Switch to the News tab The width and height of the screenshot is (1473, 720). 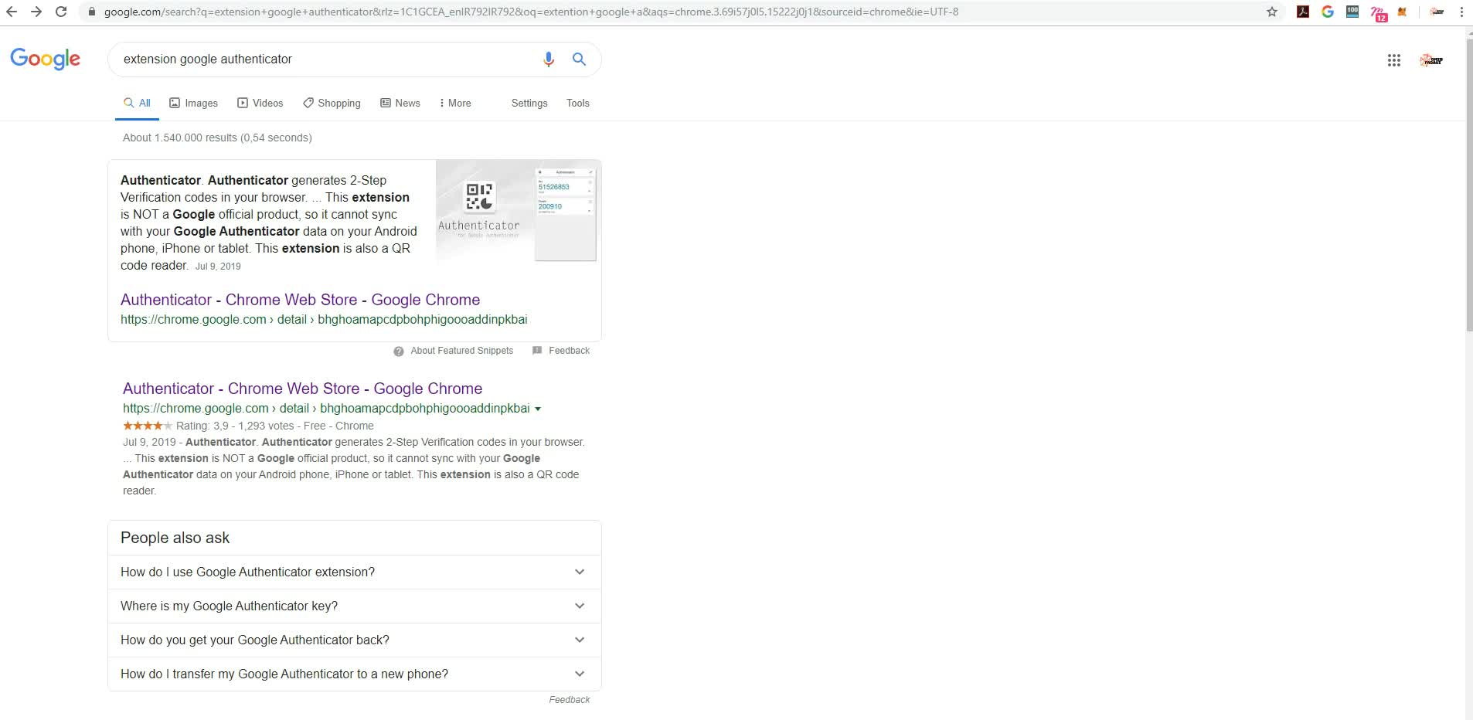pos(400,103)
